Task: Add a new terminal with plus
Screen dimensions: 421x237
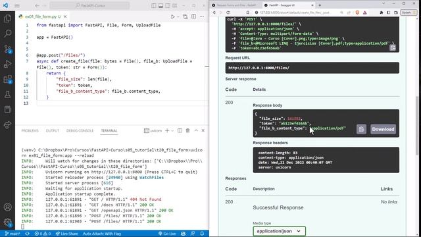Action: pos(167,130)
